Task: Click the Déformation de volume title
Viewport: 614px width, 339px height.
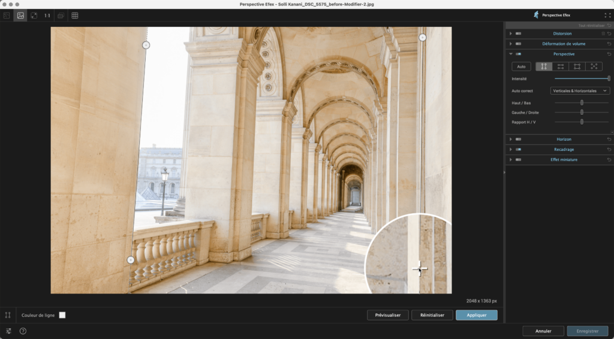Action: pyautogui.click(x=564, y=44)
